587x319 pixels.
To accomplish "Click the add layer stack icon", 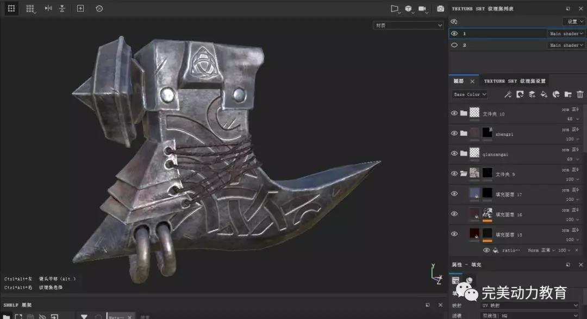I will point(532,94).
